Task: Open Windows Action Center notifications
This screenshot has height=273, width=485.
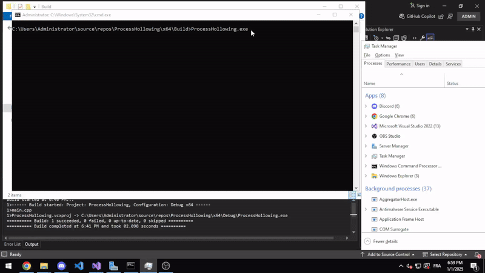Action: coord(475,266)
